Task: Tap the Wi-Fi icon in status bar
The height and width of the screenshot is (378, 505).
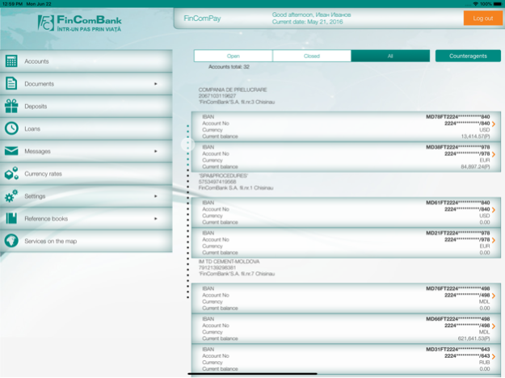Action: tap(475, 4)
